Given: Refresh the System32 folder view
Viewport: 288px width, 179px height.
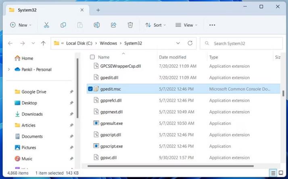Looking at the screenshot, I should (x=190, y=43).
